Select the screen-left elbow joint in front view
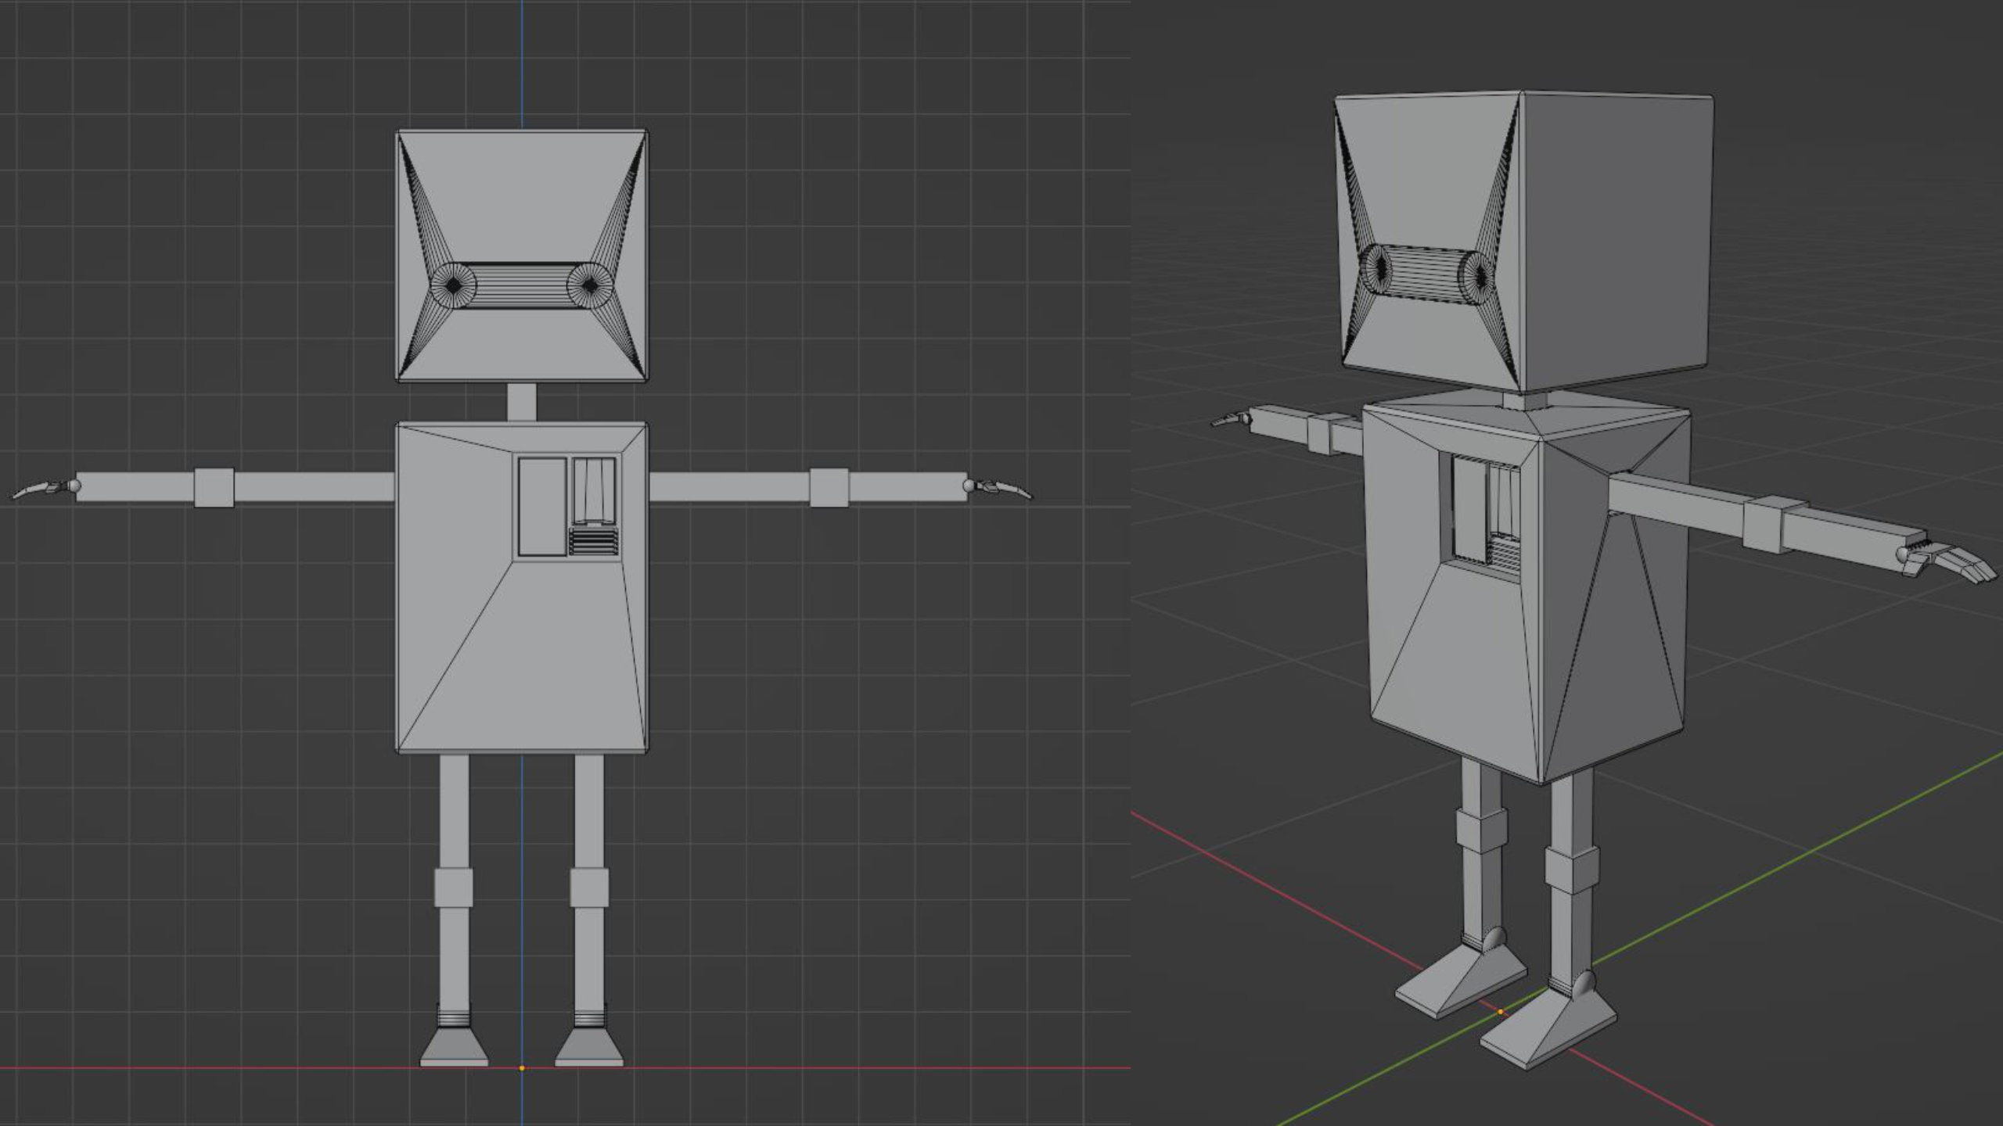 214,487
